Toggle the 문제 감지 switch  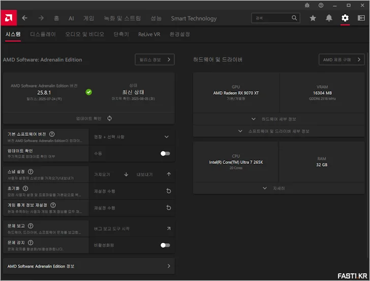click(x=165, y=245)
